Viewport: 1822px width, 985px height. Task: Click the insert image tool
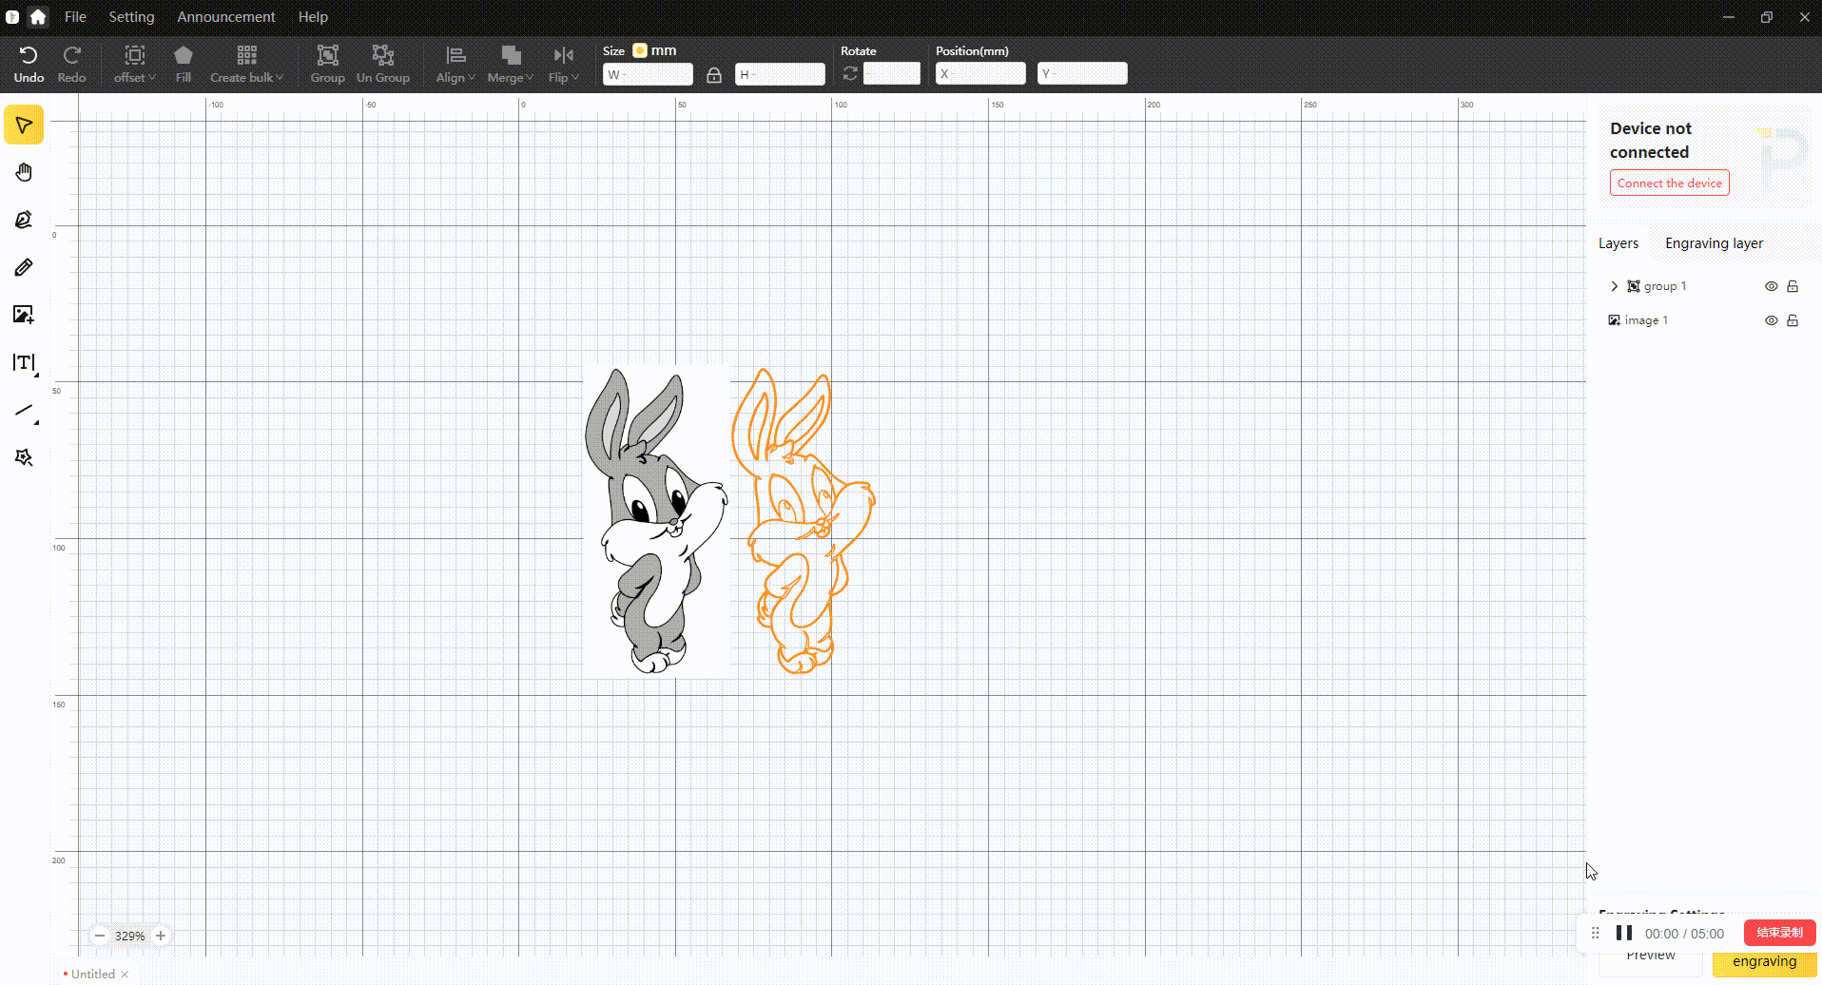click(x=24, y=315)
